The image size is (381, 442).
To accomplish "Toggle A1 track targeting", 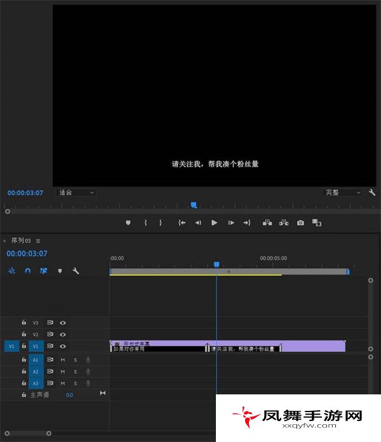I will (36, 360).
